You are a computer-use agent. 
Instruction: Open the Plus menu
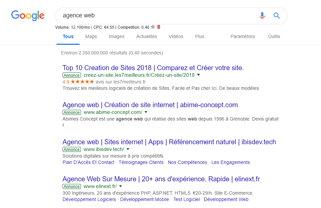200,36
